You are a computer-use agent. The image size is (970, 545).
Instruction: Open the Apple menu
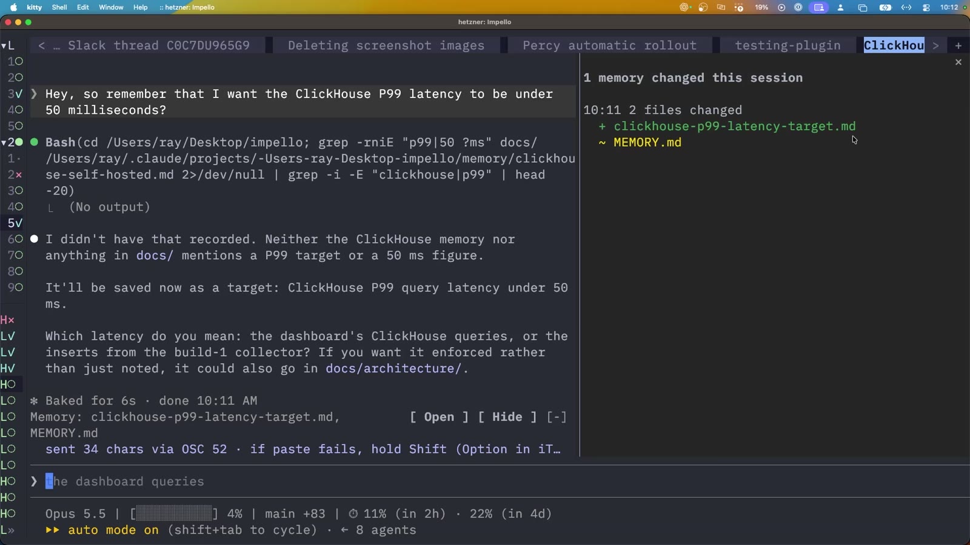pyautogui.click(x=13, y=7)
